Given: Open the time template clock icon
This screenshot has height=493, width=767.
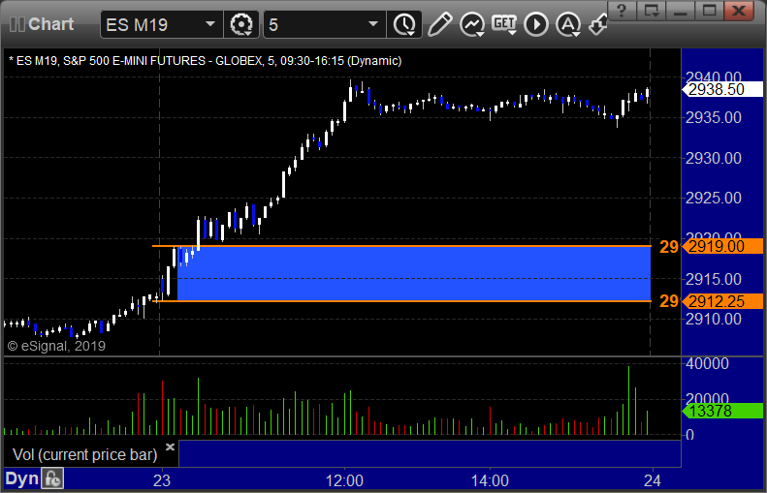Looking at the screenshot, I should click(x=404, y=24).
